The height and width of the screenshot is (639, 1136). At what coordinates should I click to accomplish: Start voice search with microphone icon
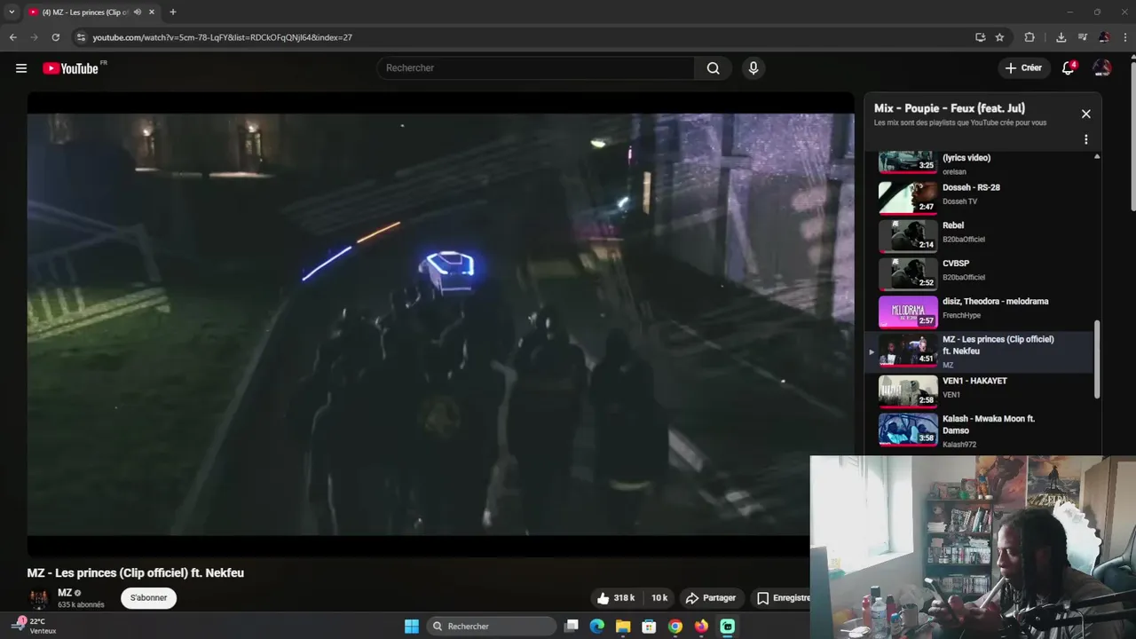point(753,68)
